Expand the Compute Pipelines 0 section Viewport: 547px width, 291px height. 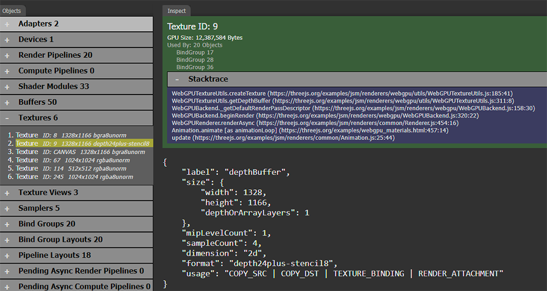[77, 71]
